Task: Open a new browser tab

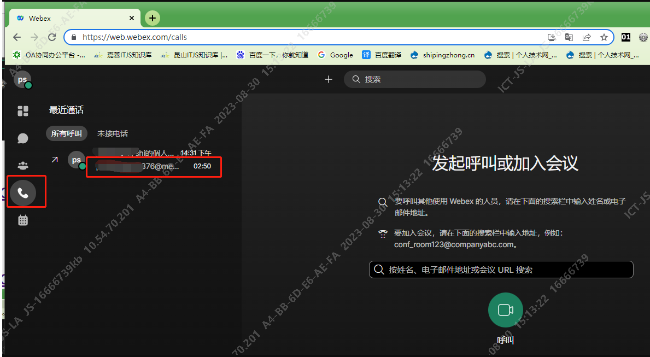Action: (x=153, y=18)
